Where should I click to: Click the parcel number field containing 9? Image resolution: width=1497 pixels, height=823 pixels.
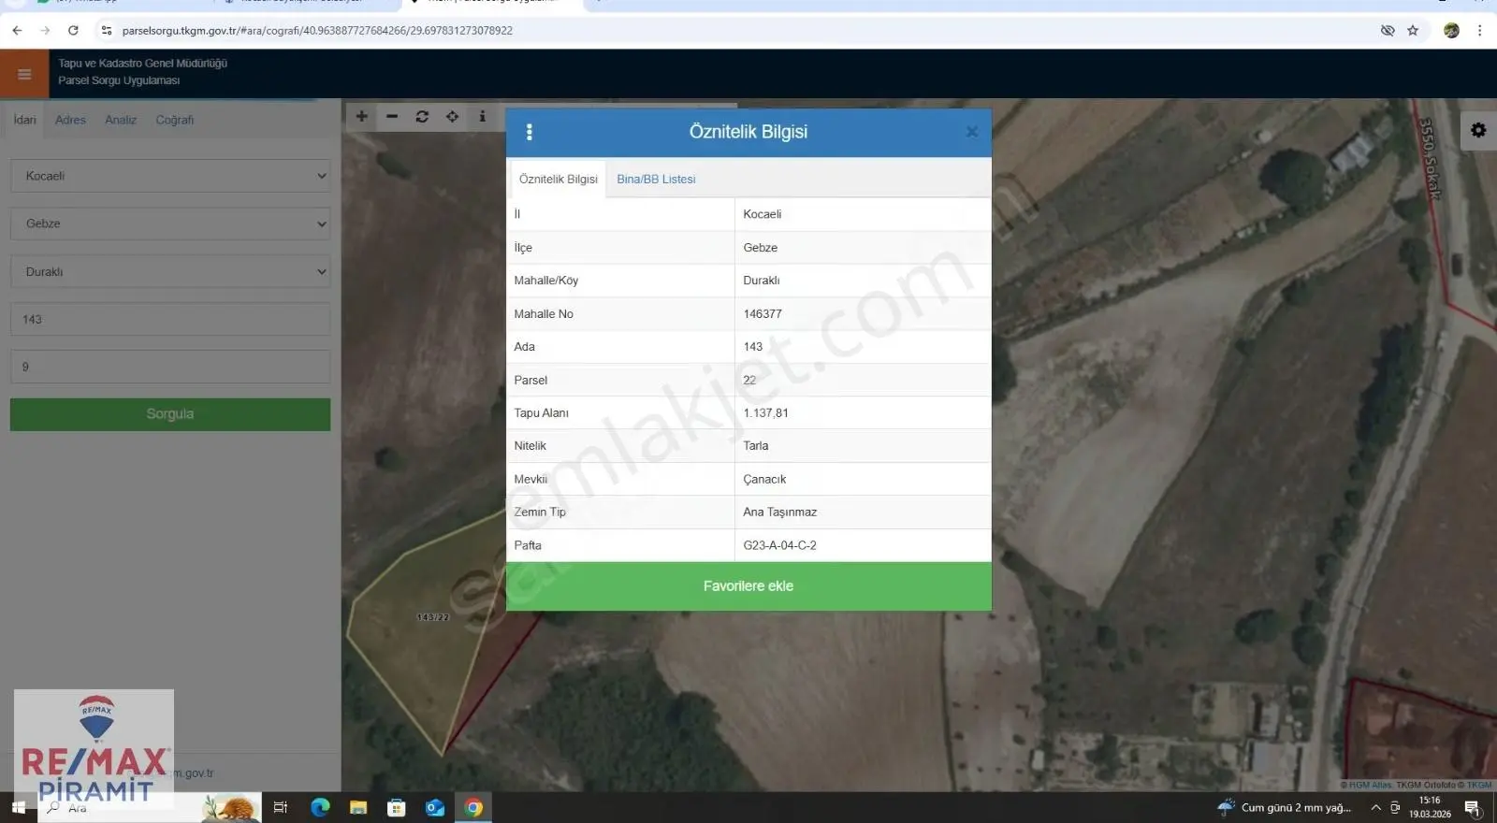(170, 367)
